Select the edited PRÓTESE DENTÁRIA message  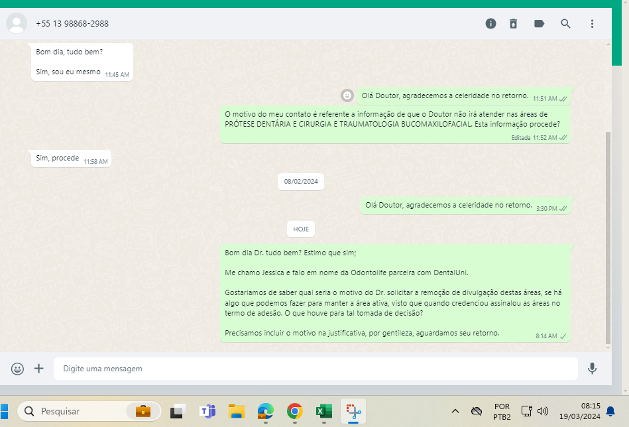(395, 125)
